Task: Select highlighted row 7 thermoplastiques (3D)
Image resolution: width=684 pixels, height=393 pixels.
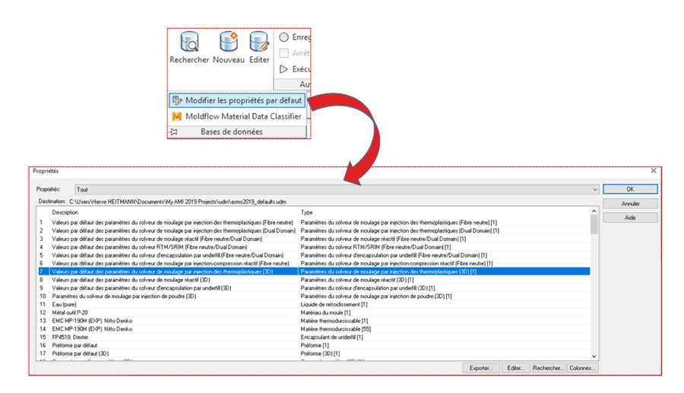Action: [x=314, y=271]
